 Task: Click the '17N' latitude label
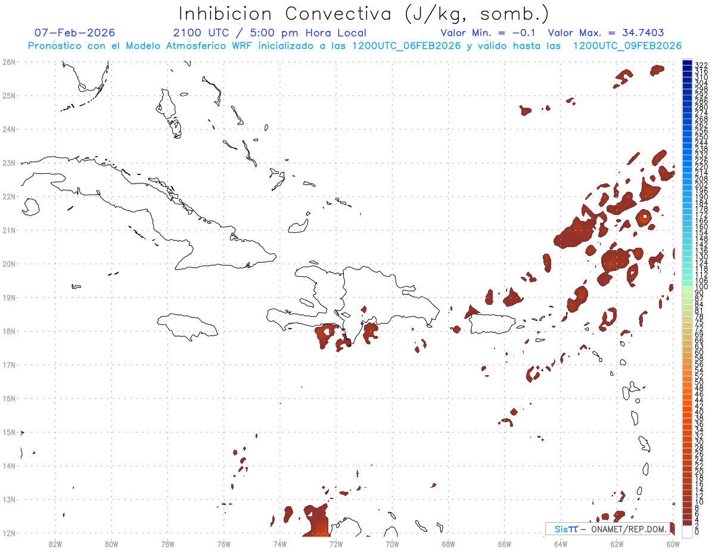tap(8, 364)
